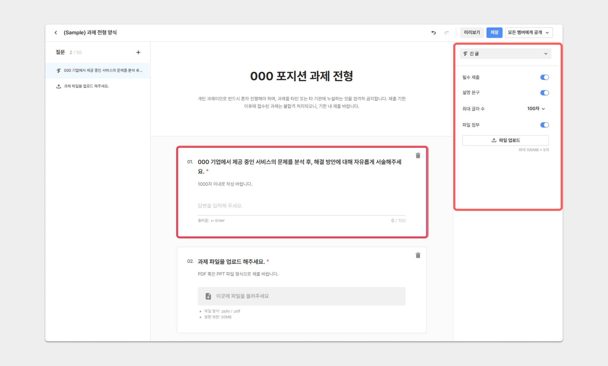Click the add-file icon in upload area

(x=208, y=296)
